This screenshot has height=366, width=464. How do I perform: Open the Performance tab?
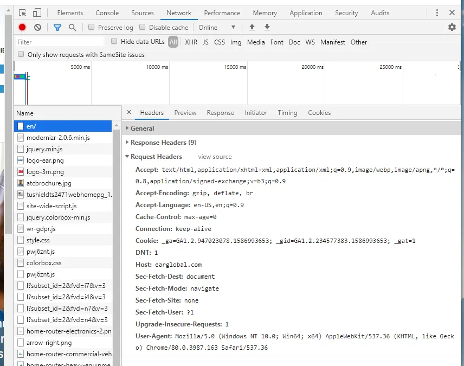[x=222, y=13]
